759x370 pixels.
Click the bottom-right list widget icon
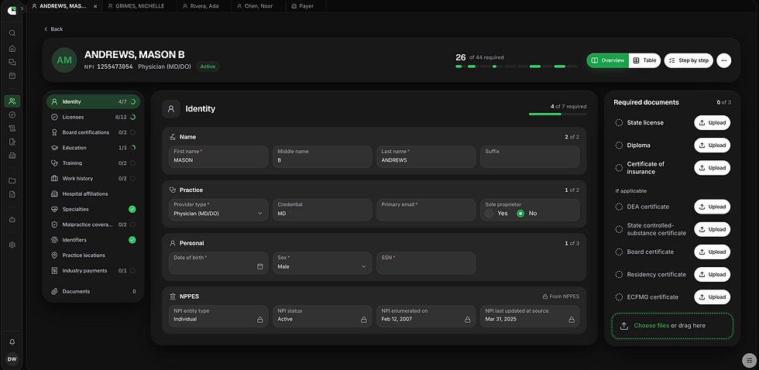point(749,360)
